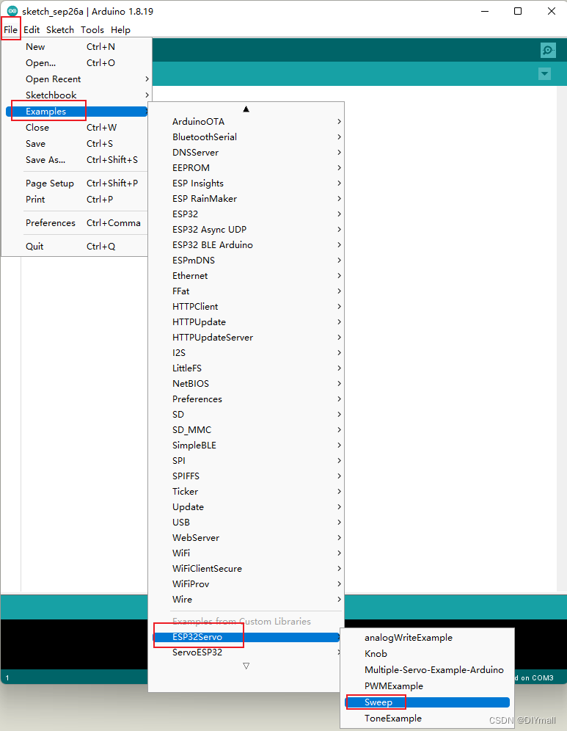
Task: Open I2S examples submenu
Action: point(246,352)
